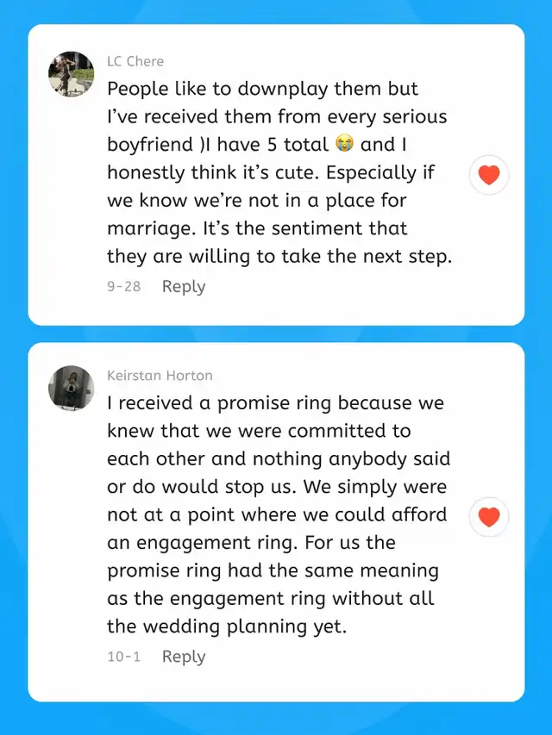Open the Keirstan Horton username link
This screenshot has width=552, height=735.
160,376
